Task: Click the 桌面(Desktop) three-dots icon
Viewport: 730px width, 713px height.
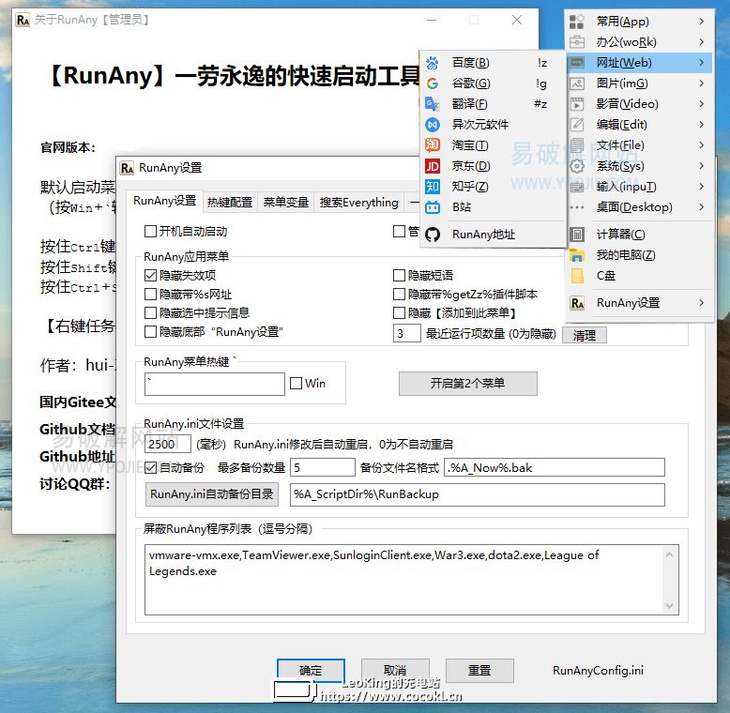Action: (577, 207)
